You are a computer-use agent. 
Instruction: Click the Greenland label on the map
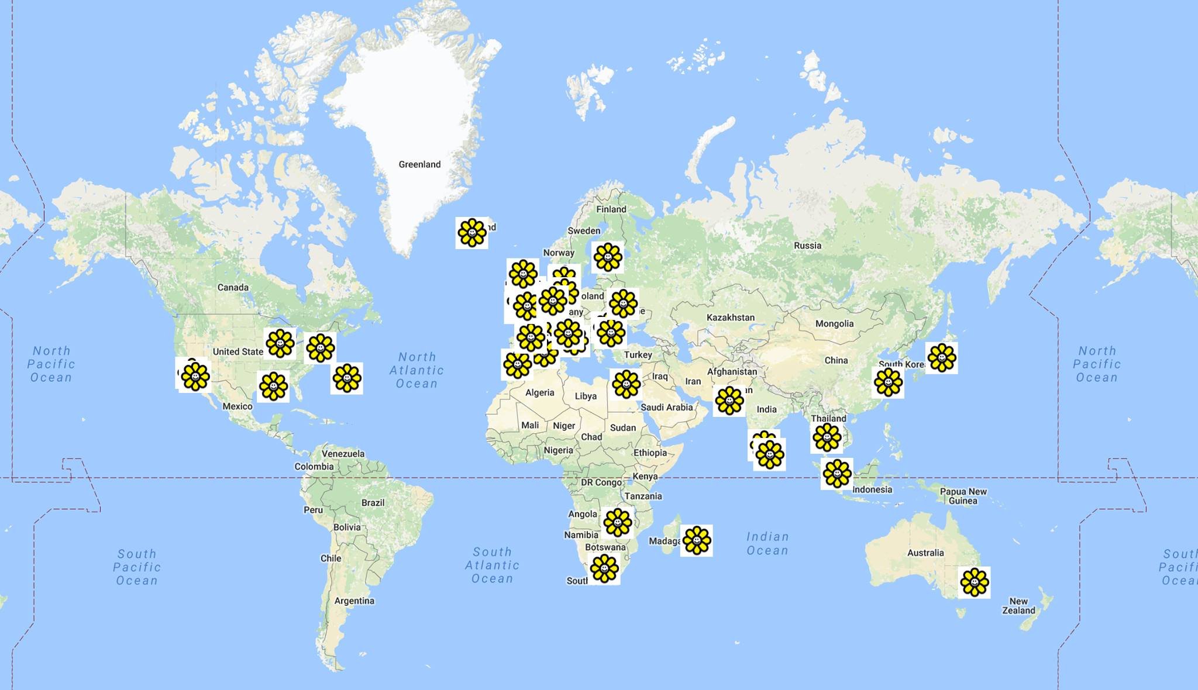tap(420, 164)
